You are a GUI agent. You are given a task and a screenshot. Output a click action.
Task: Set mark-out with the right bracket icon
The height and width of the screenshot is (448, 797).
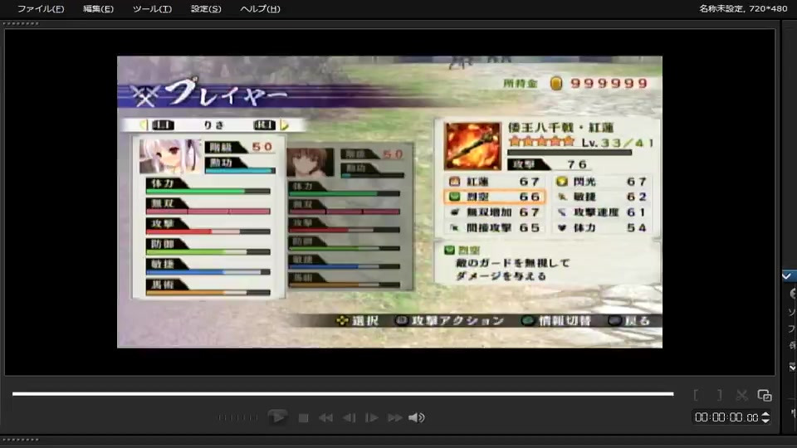tap(719, 395)
